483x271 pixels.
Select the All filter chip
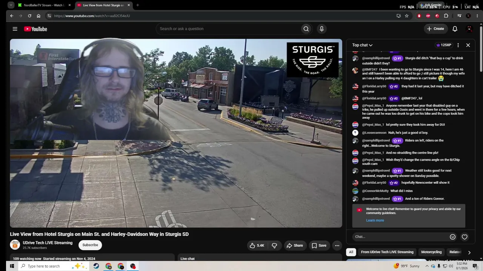coord(351,252)
